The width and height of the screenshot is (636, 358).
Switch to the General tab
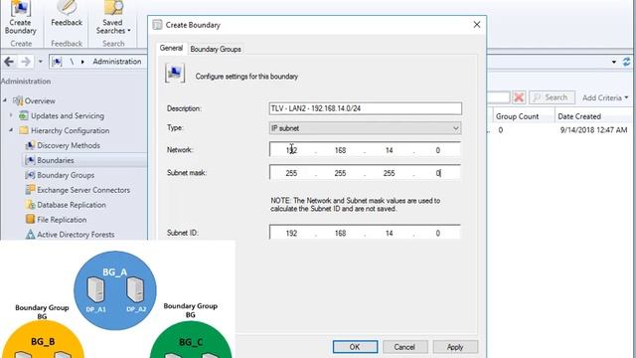(171, 48)
